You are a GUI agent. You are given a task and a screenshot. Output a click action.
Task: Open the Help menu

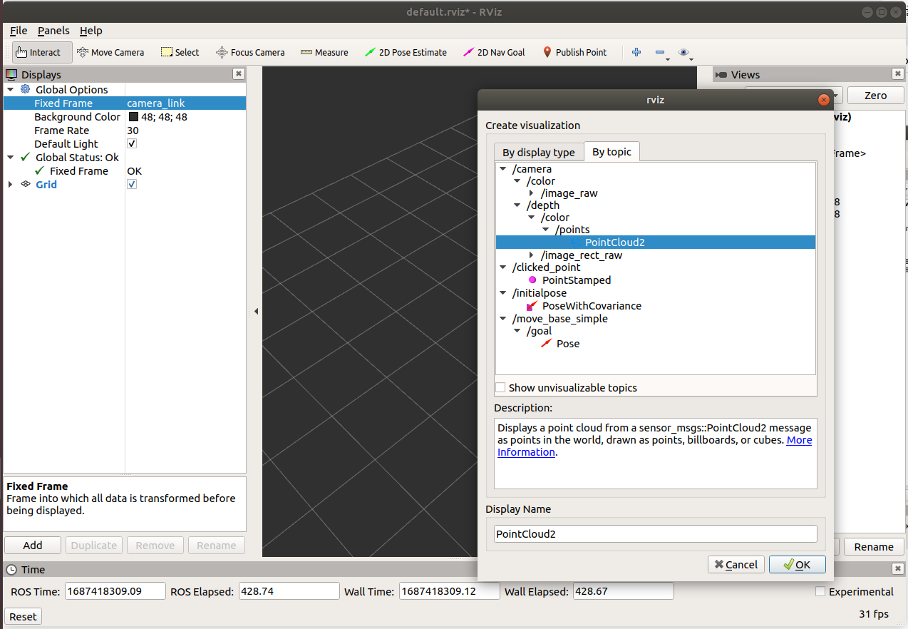[91, 31]
